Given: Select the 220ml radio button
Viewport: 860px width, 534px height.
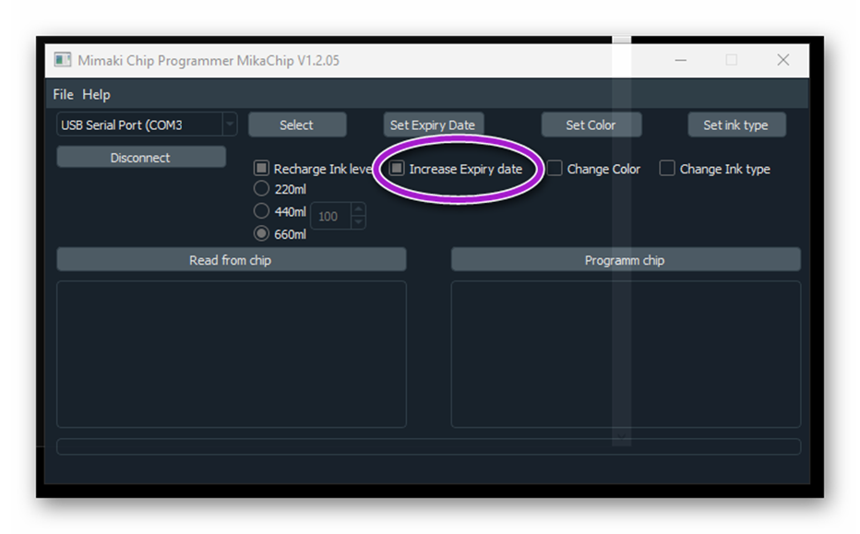Looking at the screenshot, I should pyautogui.click(x=262, y=188).
